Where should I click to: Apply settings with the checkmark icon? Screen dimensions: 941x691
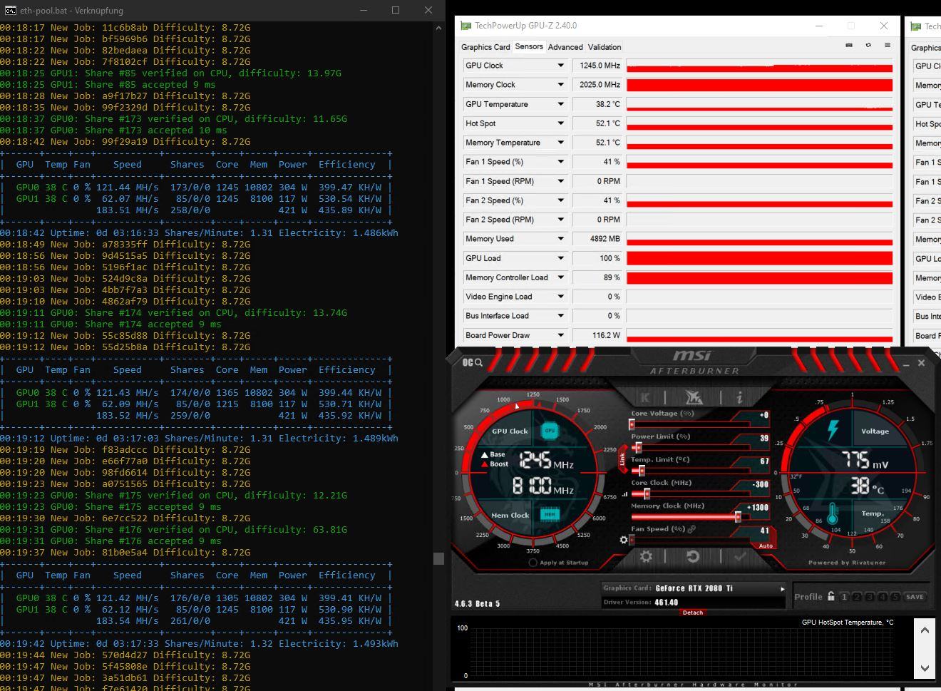pos(740,556)
